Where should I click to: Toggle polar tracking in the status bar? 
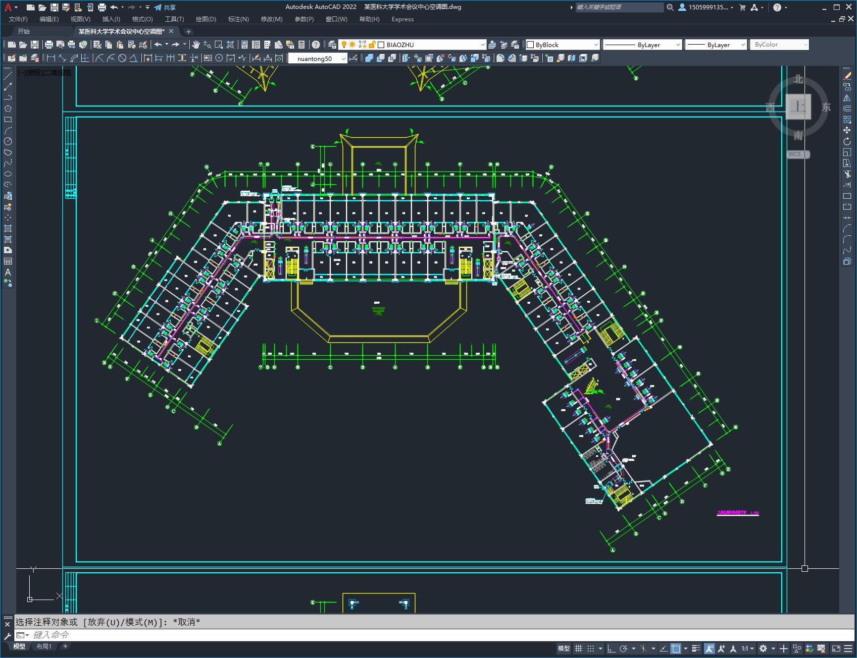click(x=624, y=648)
